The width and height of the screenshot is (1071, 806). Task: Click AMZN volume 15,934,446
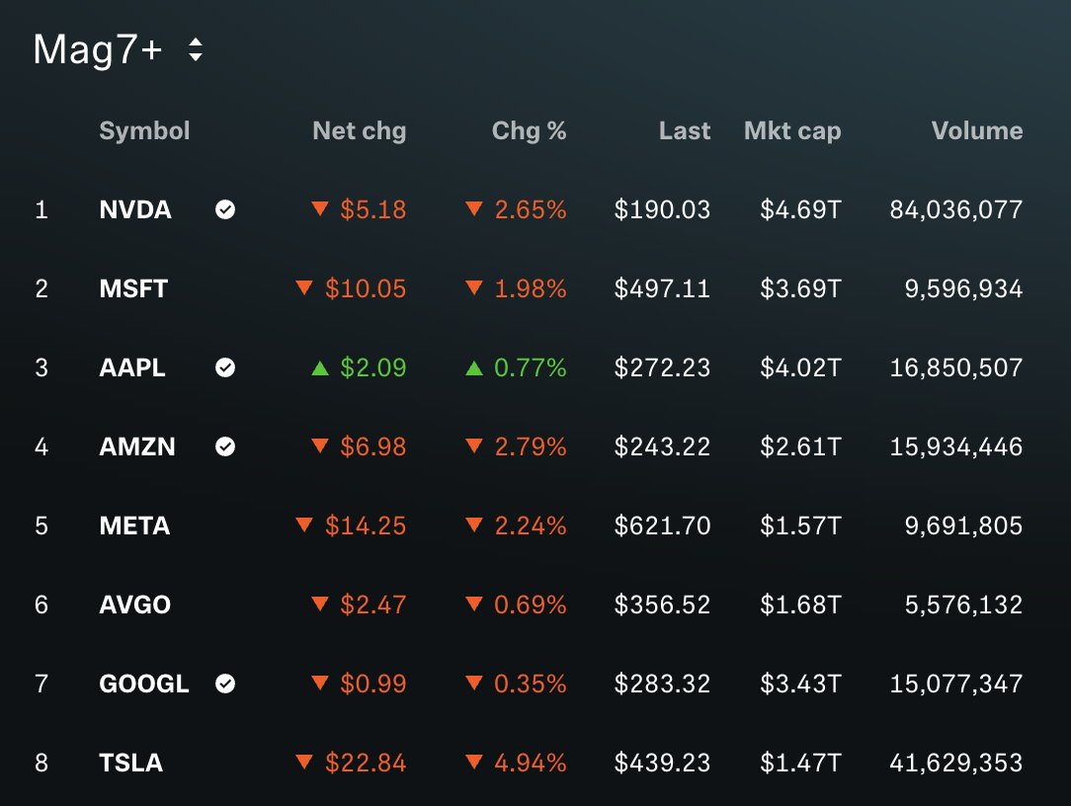point(956,446)
